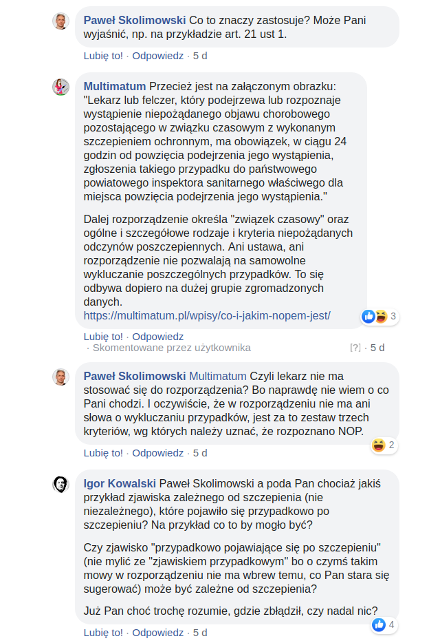Click Multimatum profile avatar
This screenshot has height=643, width=429.
click(61, 87)
